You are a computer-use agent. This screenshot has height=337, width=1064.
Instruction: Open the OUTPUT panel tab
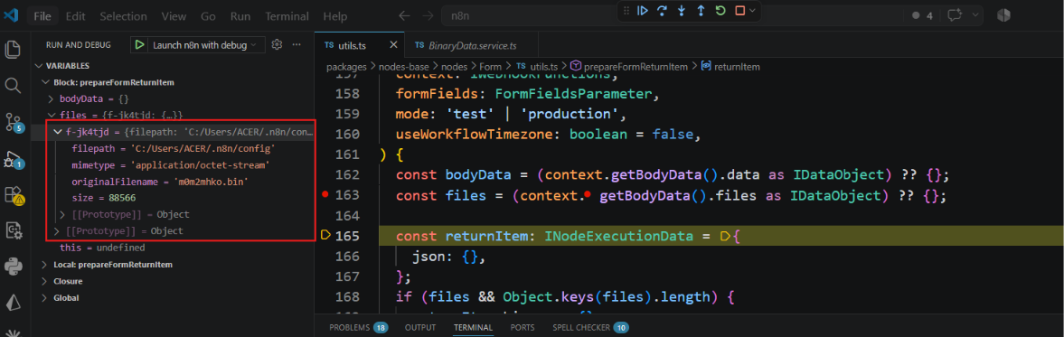[x=420, y=327]
